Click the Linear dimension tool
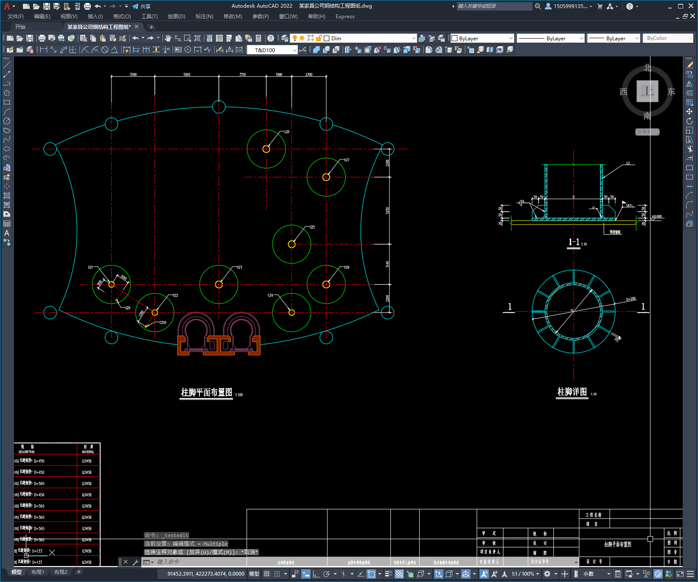This screenshot has width=698, height=582. click(x=43, y=50)
